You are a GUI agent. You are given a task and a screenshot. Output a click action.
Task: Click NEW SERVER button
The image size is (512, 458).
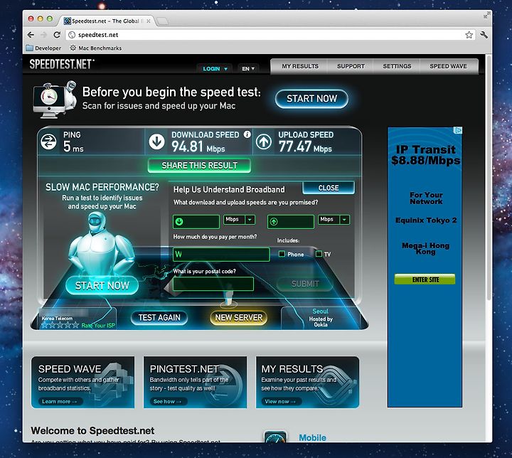pyautogui.click(x=239, y=317)
